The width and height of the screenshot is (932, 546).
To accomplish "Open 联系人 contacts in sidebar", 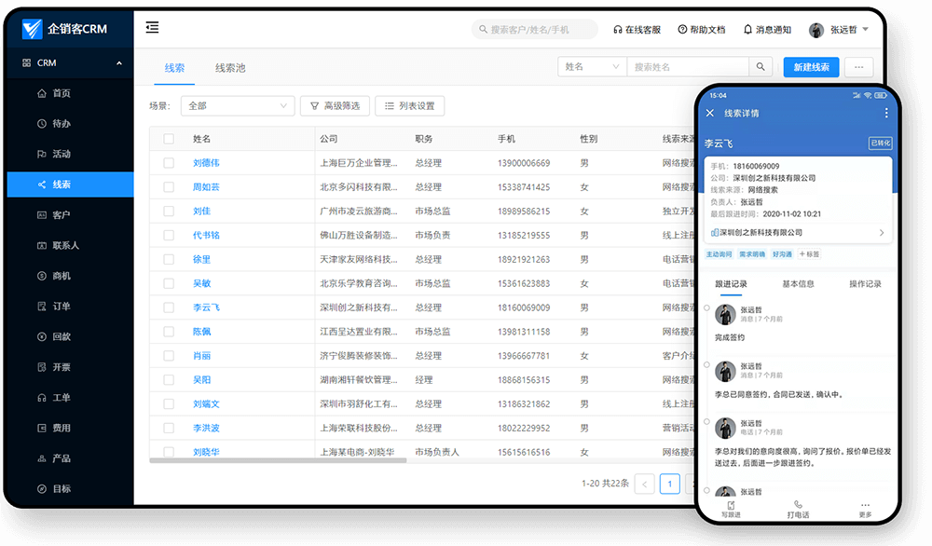I will coord(70,245).
